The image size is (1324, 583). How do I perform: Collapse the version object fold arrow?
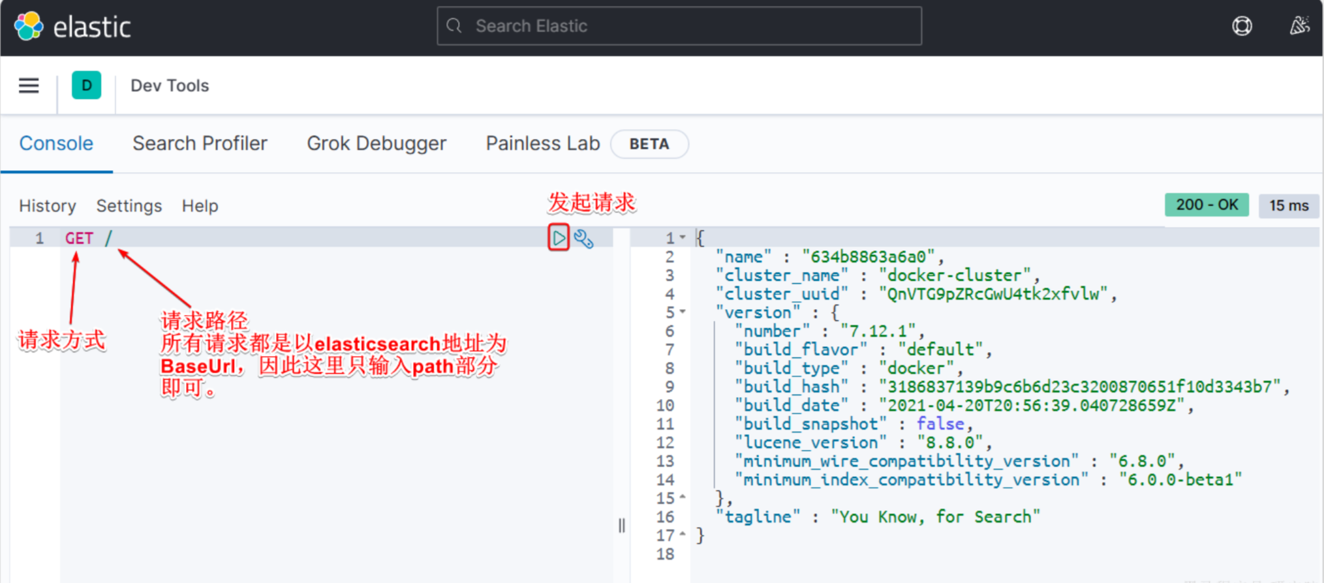click(683, 312)
